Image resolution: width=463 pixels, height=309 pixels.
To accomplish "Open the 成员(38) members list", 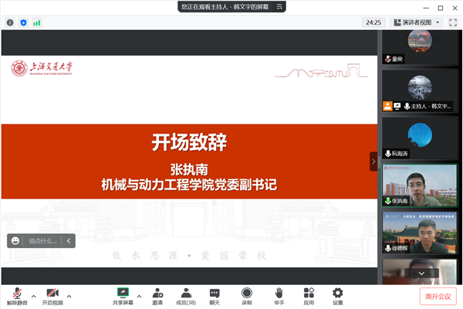I will tap(186, 295).
